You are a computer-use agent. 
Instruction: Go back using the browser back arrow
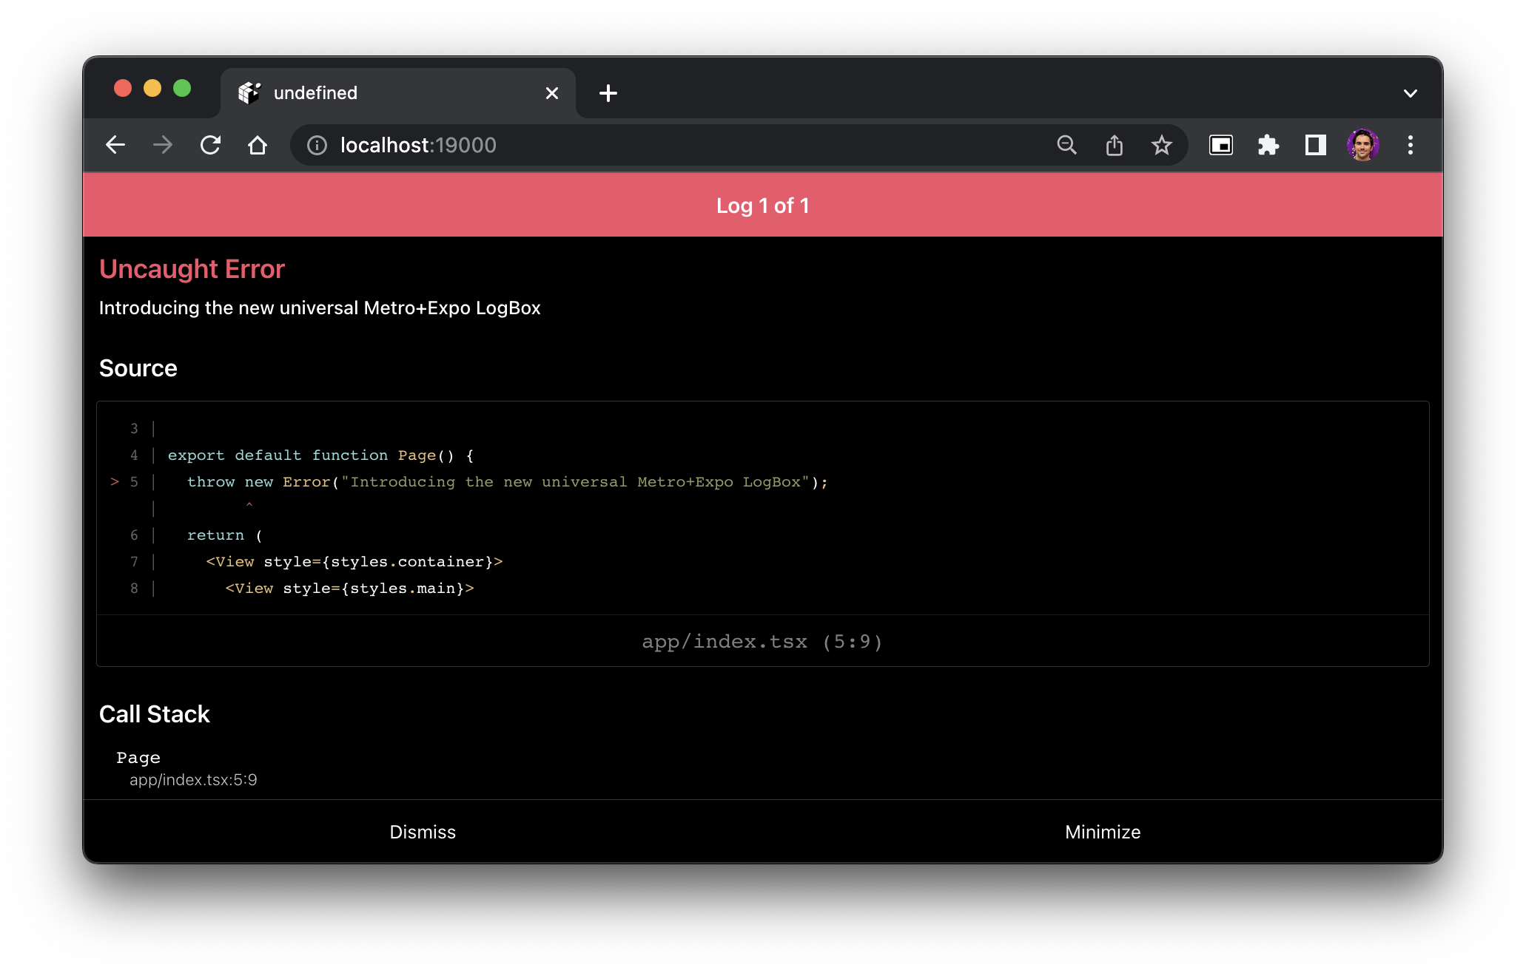tap(115, 145)
